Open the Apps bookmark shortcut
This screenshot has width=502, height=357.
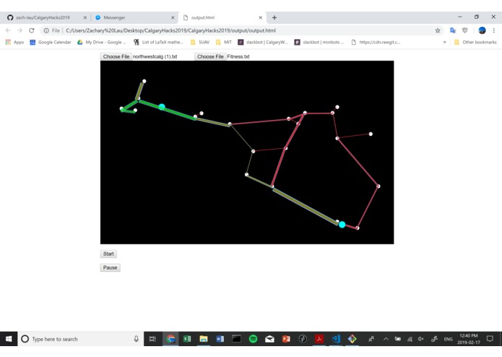click(14, 42)
